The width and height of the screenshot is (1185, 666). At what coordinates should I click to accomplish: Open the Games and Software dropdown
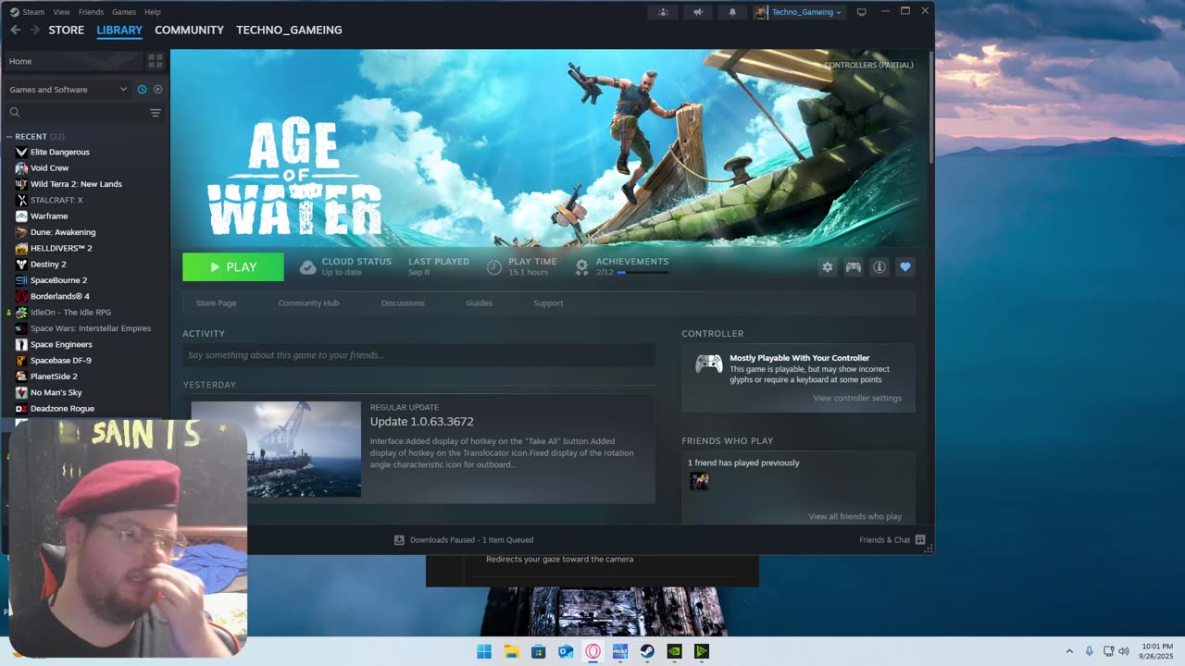68,90
